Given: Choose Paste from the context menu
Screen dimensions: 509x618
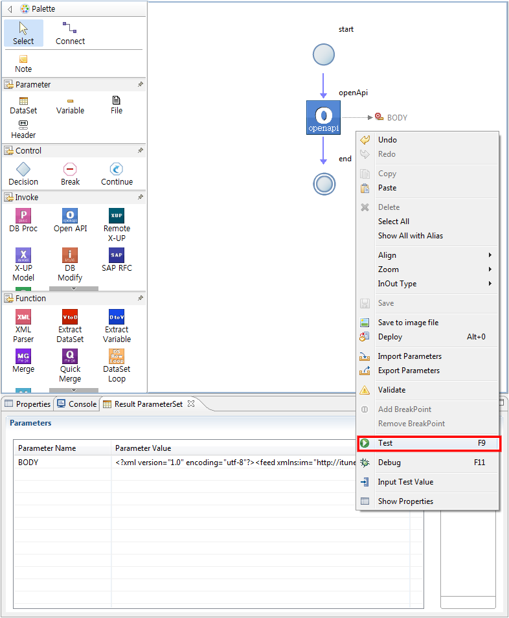Looking at the screenshot, I should point(427,188).
